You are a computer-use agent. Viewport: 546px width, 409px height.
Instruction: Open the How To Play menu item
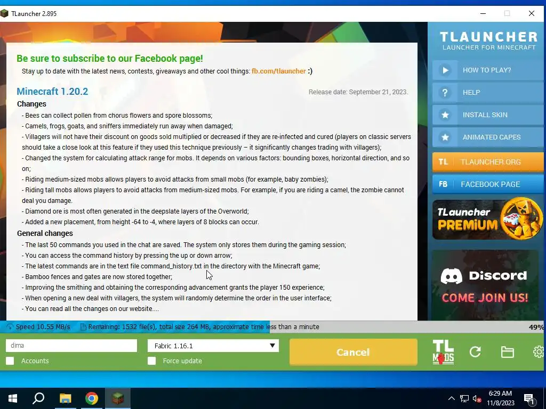pyautogui.click(x=487, y=70)
